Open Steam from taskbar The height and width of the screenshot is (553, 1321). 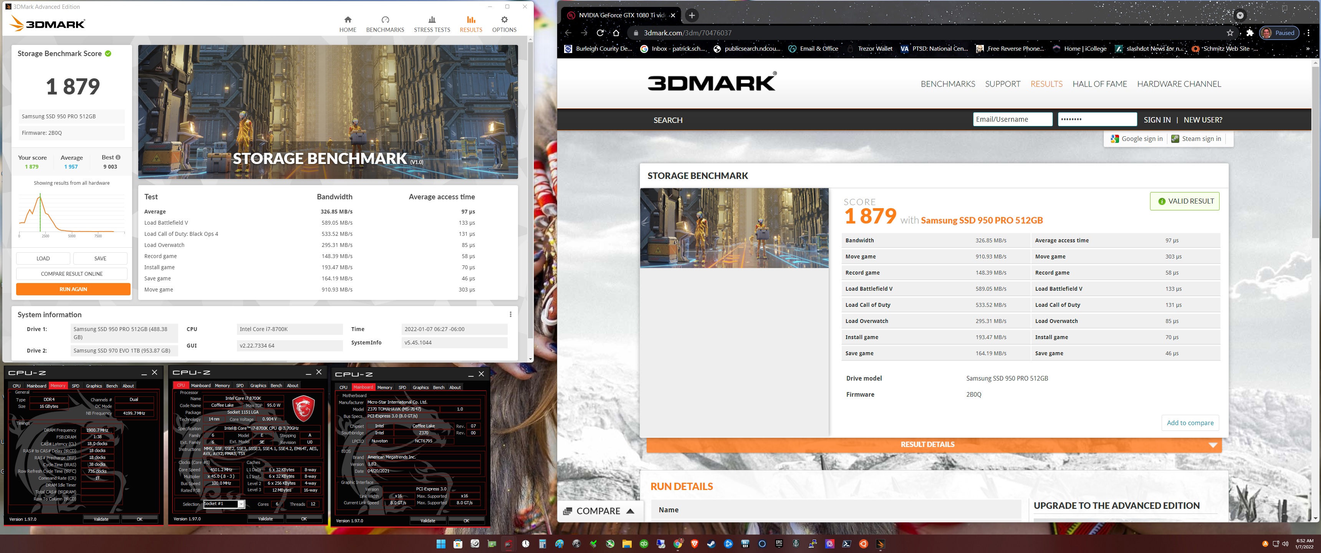pyautogui.click(x=711, y=544)
